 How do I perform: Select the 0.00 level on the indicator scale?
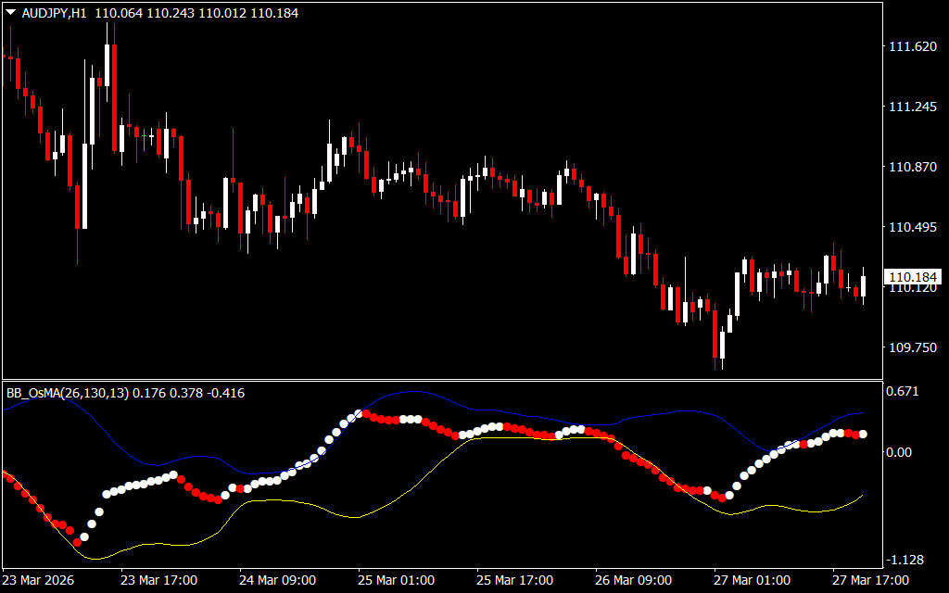901,452
